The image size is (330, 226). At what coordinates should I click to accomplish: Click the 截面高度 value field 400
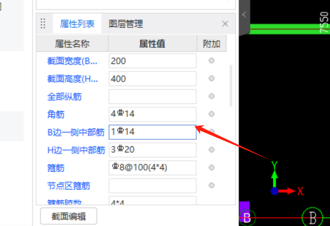click(x=153, y=79)
